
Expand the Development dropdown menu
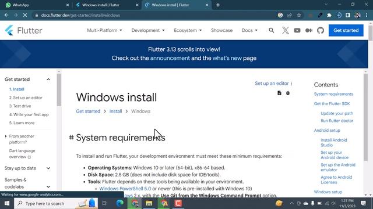point(148,30)
